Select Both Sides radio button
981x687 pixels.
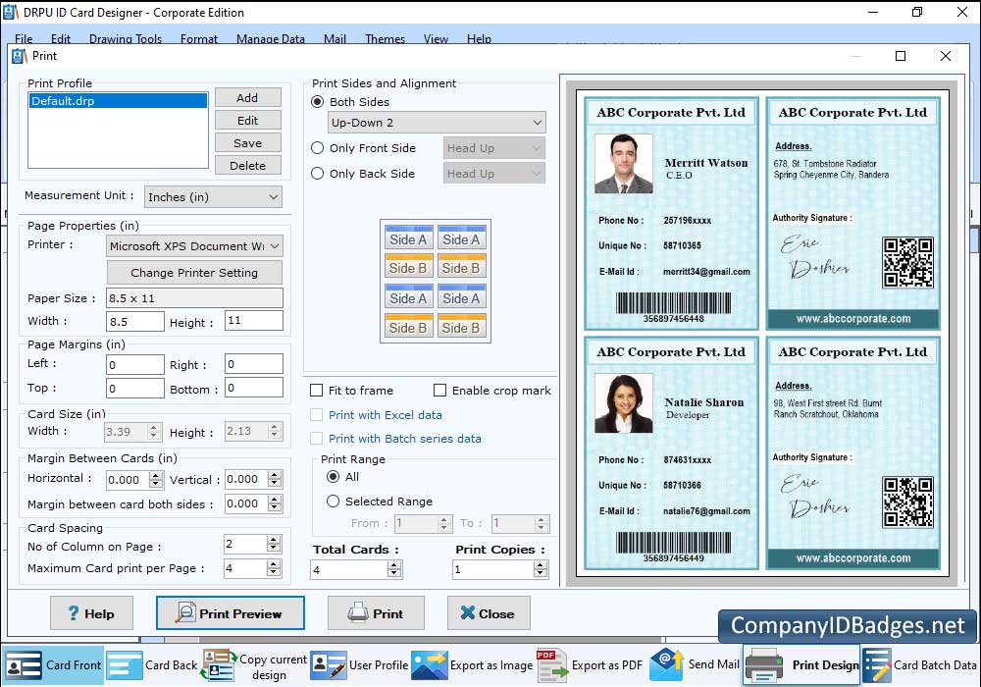click(318, 101)
